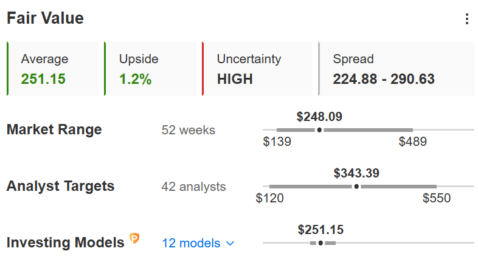Screen dimensions: 478x265
Task: Click the Analyst Targets slider dot
Action: click(x=356, y=187)
